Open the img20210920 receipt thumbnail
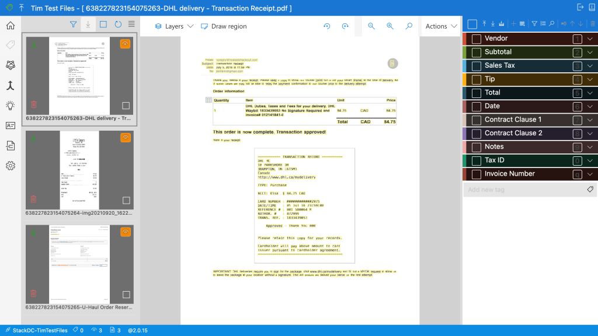Image resolution: width=598 pixels, height=336 pixels. click(x=79, y=170)
